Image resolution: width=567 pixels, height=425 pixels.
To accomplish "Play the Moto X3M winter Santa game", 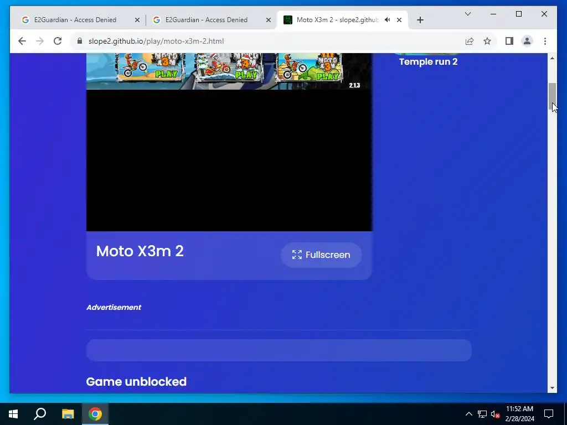I will click(229, 67).
